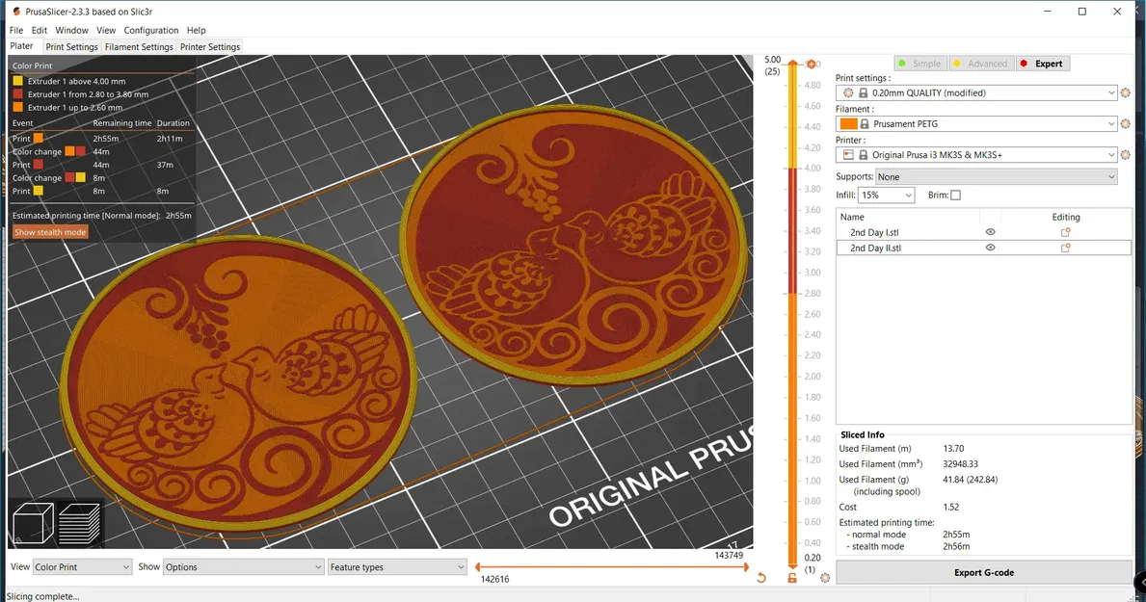The height and width of the screenshot is (602, 1146).
Task: Toggle the vertical slider lock icon
Action: pos(792,578)
